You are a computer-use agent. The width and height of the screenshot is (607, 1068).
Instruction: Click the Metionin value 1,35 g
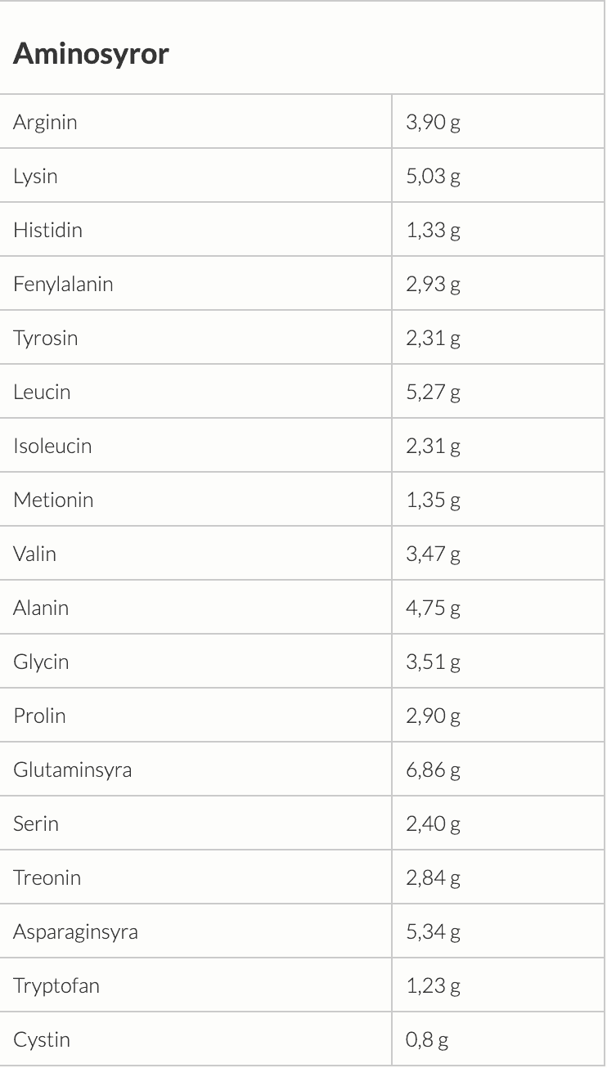(433, 500)
